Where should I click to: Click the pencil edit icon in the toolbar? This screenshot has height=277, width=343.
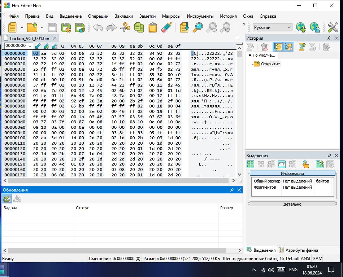[166, 27]
